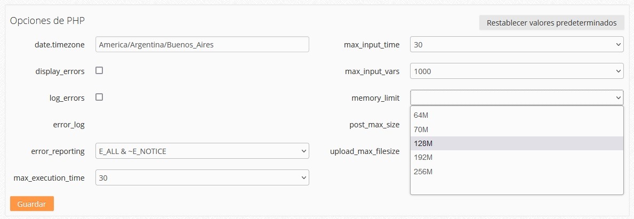
Task: Enable the display_errors checkbox
Action: (x=99, y=70)
